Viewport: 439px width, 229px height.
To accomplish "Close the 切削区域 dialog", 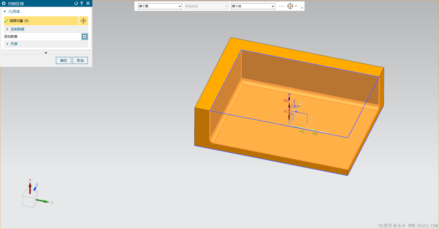I will pyautogui.click(x=88, y=3).
